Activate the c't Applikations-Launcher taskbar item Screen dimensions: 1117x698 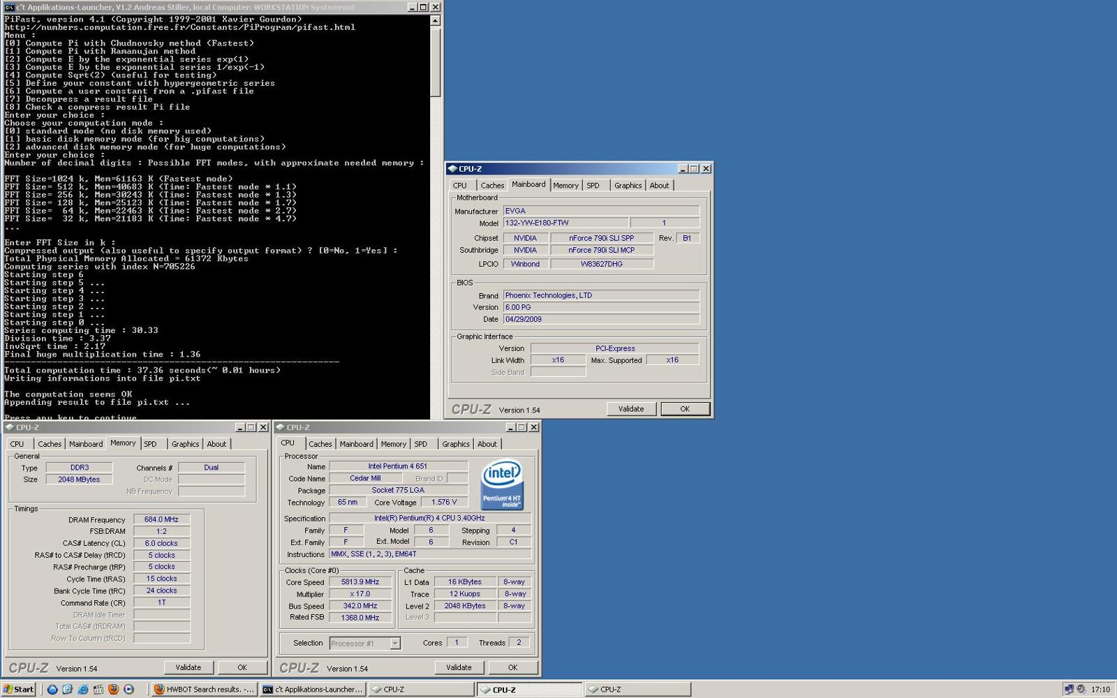(313, 689)
